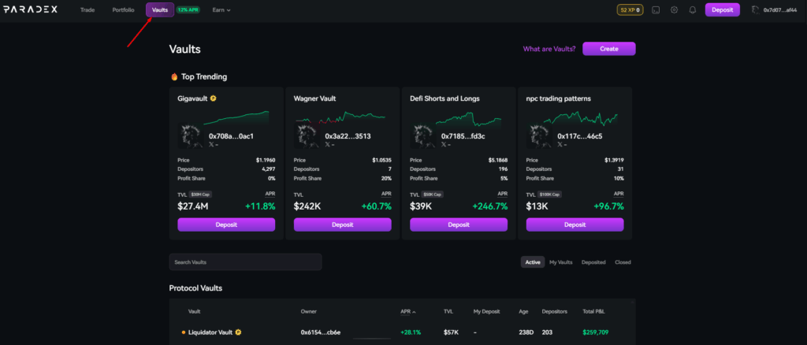Click the X social icon under 0x117c...46c5

coord(560,144)
